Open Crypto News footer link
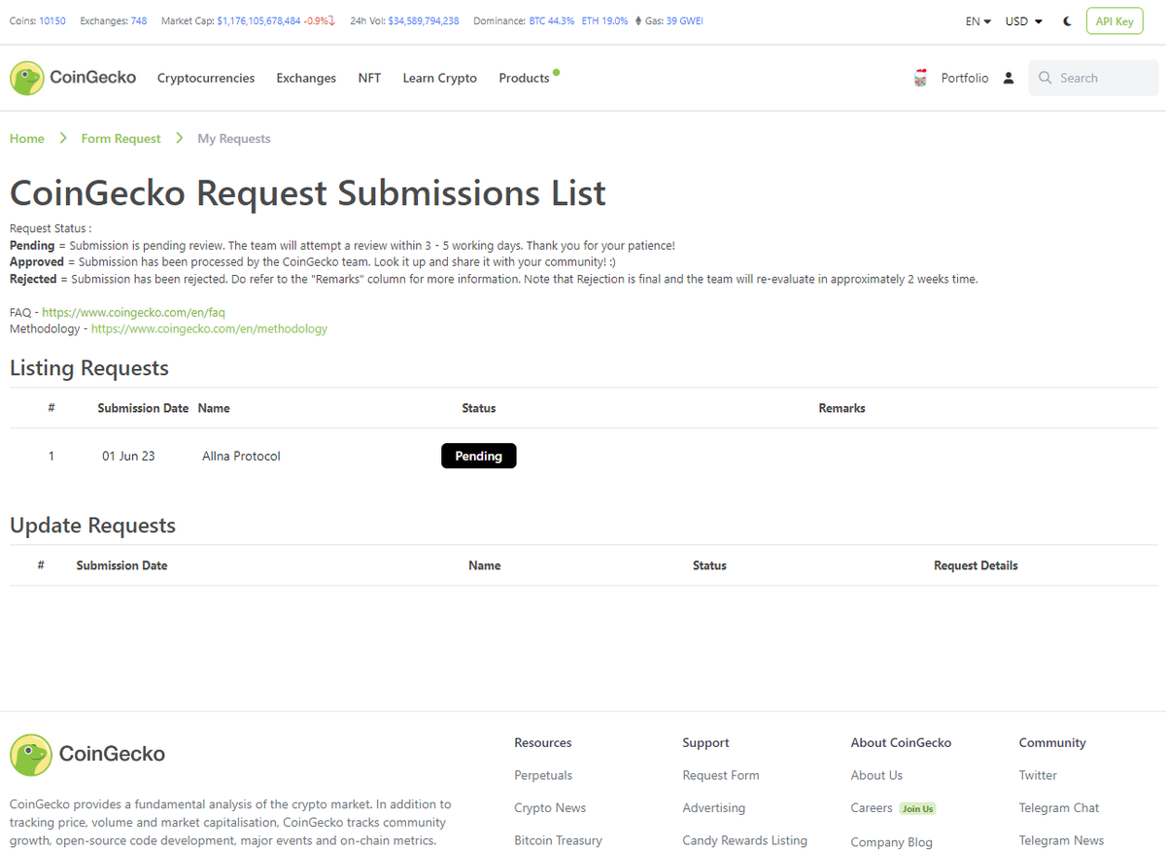The image size is (1166, 851). click(x=550, y=808)
